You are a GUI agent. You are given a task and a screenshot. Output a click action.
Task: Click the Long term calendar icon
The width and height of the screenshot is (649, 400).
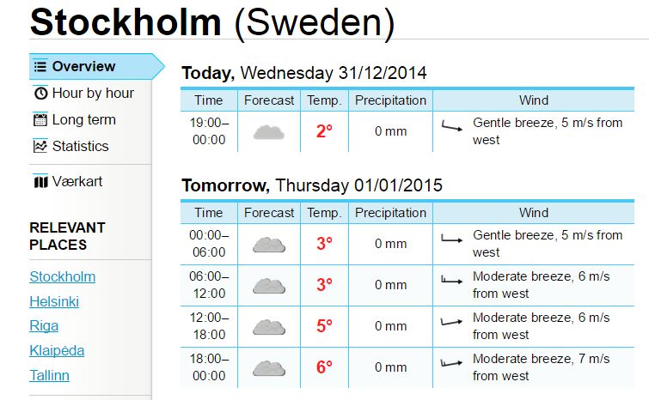pyautogui.click(x=40, y=120)
